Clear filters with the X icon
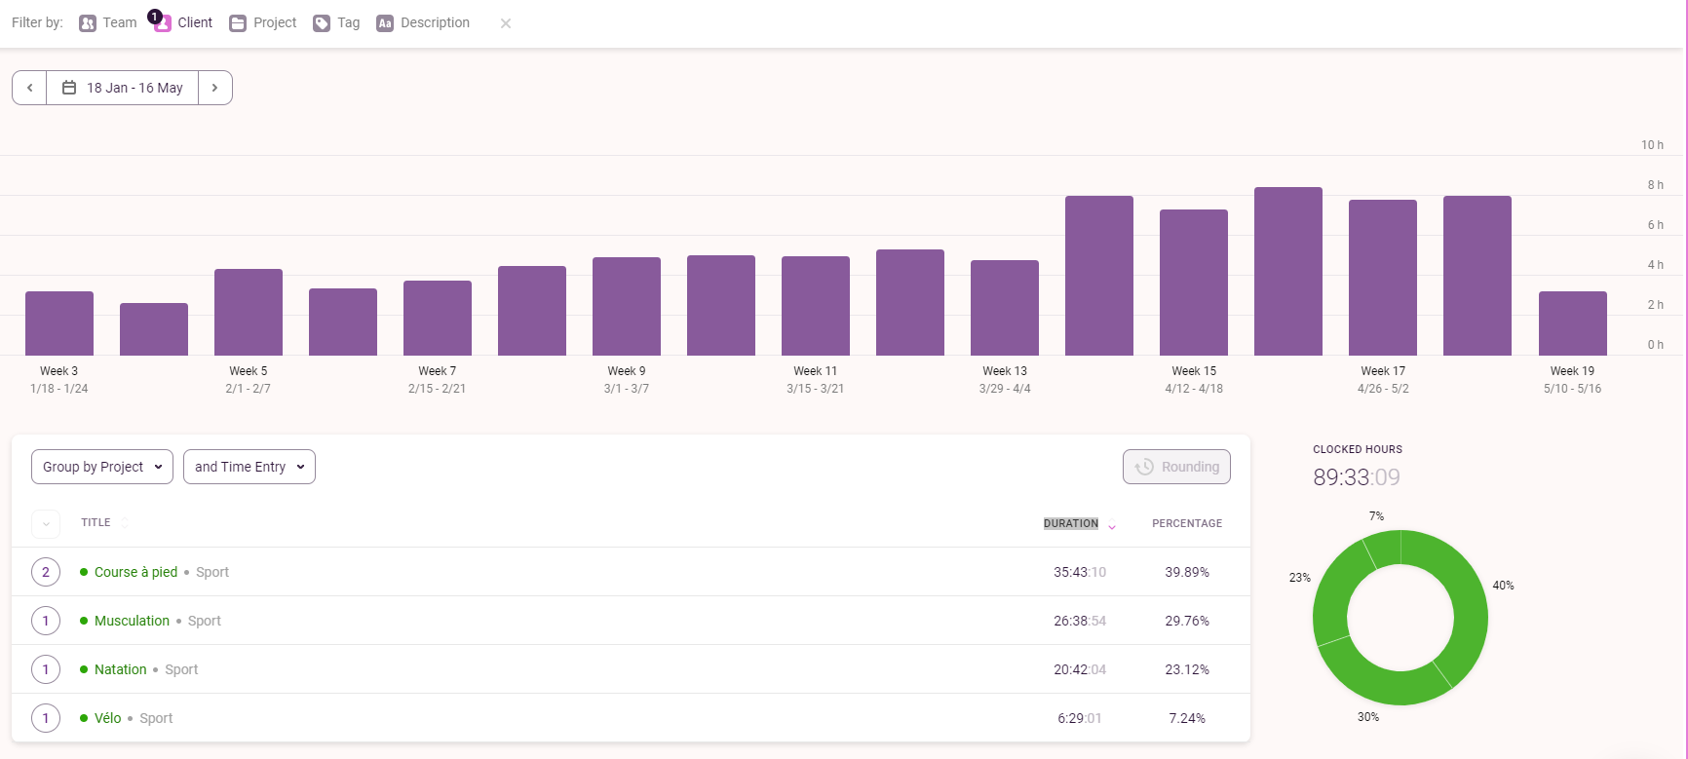 pos(506,23)
